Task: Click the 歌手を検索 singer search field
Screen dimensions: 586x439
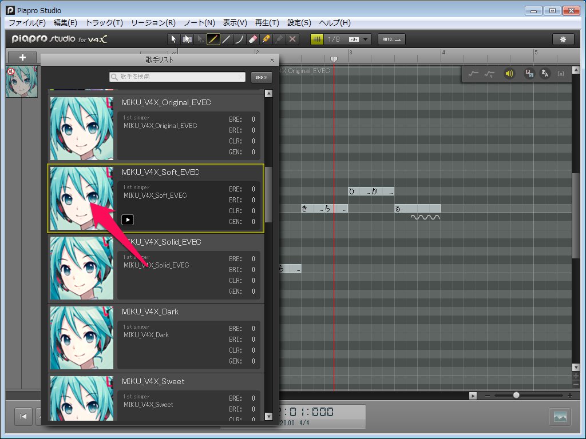Action: coord(177,77)
